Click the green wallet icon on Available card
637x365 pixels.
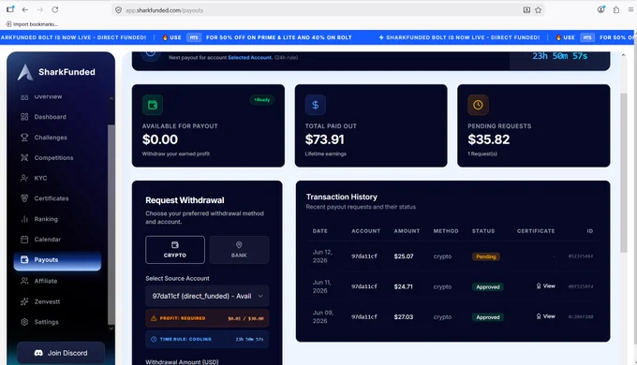pos(153,105)
